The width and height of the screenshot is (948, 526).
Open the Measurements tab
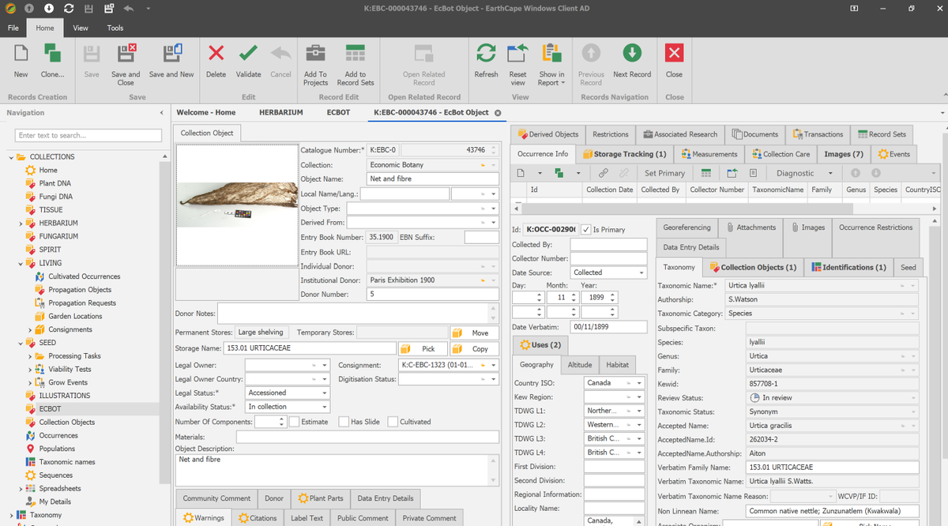pos(709,154)
